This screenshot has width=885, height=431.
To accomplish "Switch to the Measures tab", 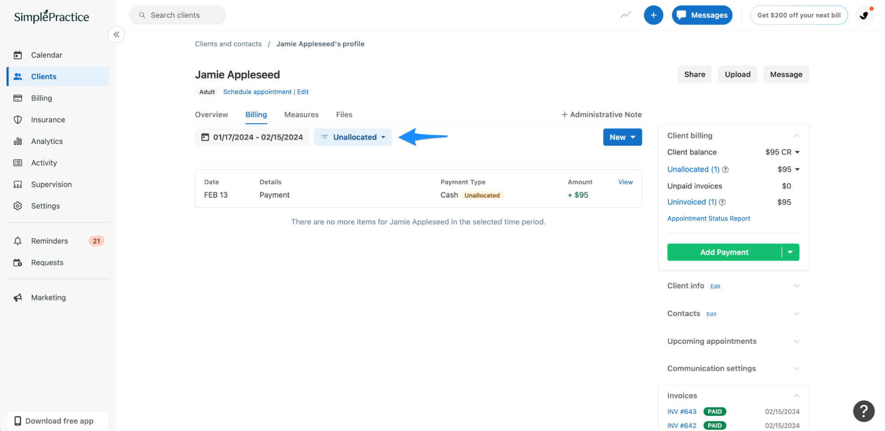I will click(301, 114).
